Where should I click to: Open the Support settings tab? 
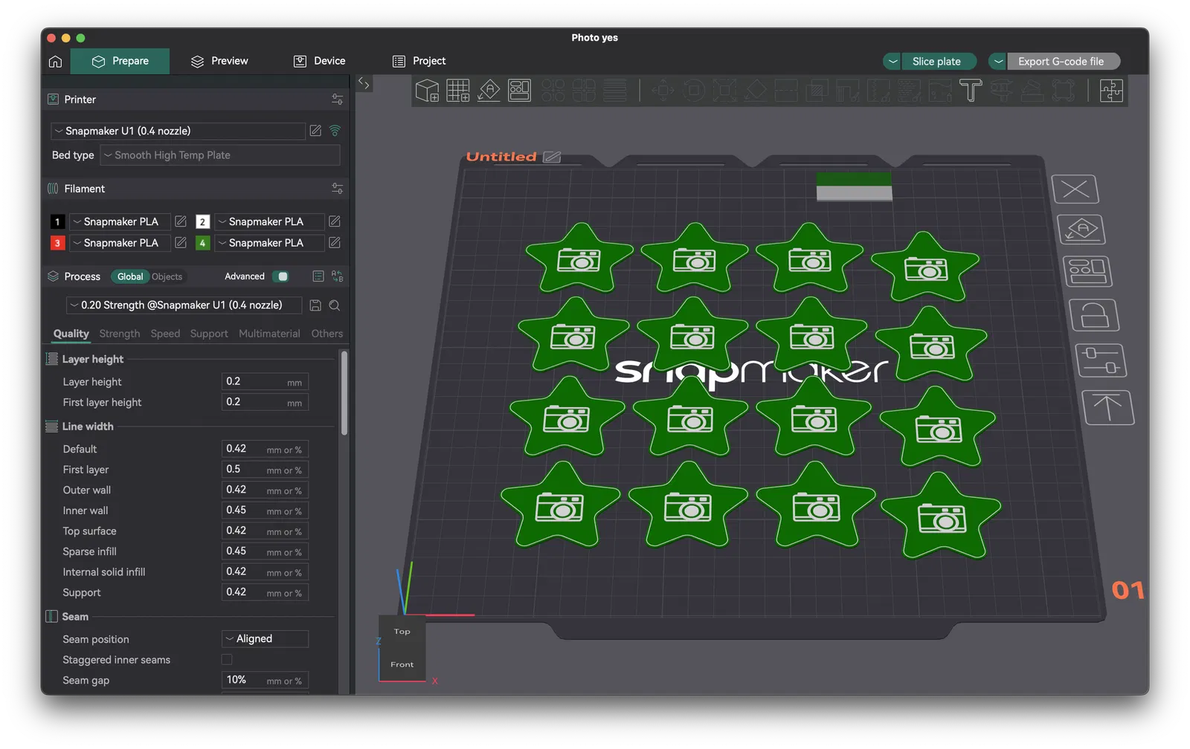[209, 334]
